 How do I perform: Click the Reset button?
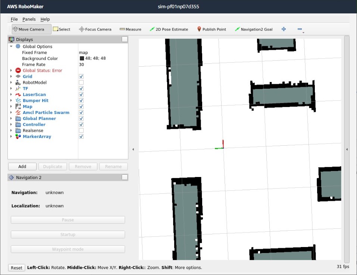pos(17,268)
